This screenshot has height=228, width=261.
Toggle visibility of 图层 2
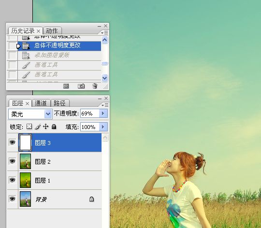tap(12, 161)
